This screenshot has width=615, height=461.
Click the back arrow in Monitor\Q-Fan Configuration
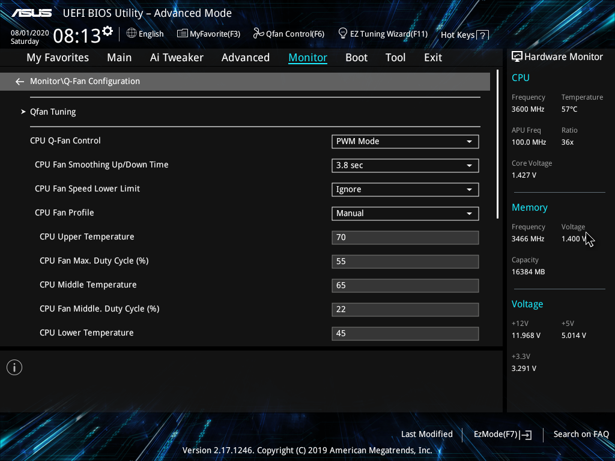click(20, 82)
